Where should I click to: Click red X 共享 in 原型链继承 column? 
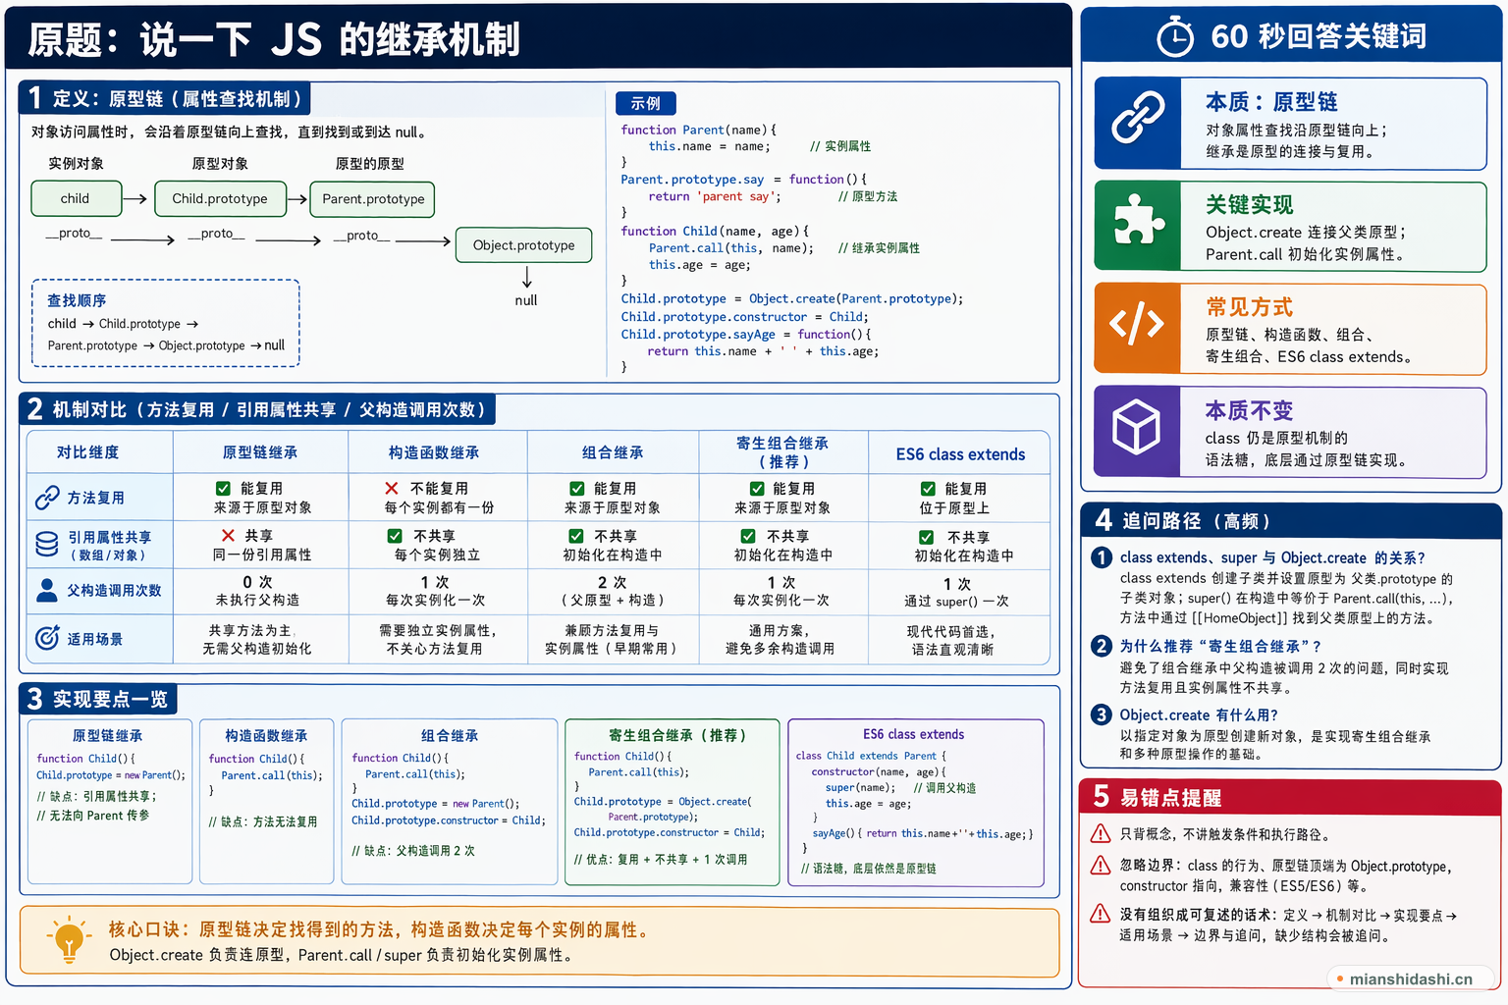228,535
